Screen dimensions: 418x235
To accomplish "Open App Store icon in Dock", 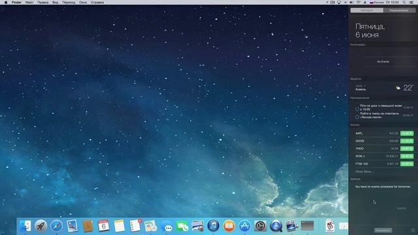I will (244, 226).
